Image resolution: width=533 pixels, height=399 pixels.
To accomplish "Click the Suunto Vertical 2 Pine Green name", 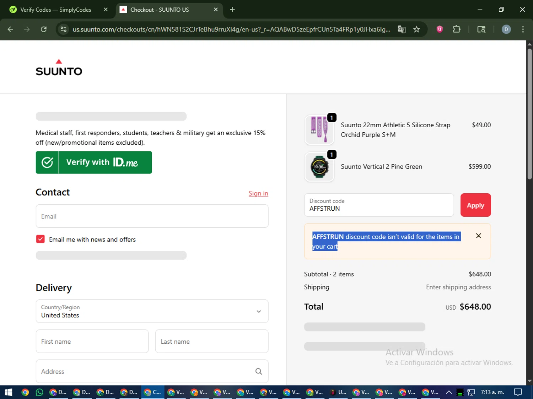I will (x=381, y=167).
